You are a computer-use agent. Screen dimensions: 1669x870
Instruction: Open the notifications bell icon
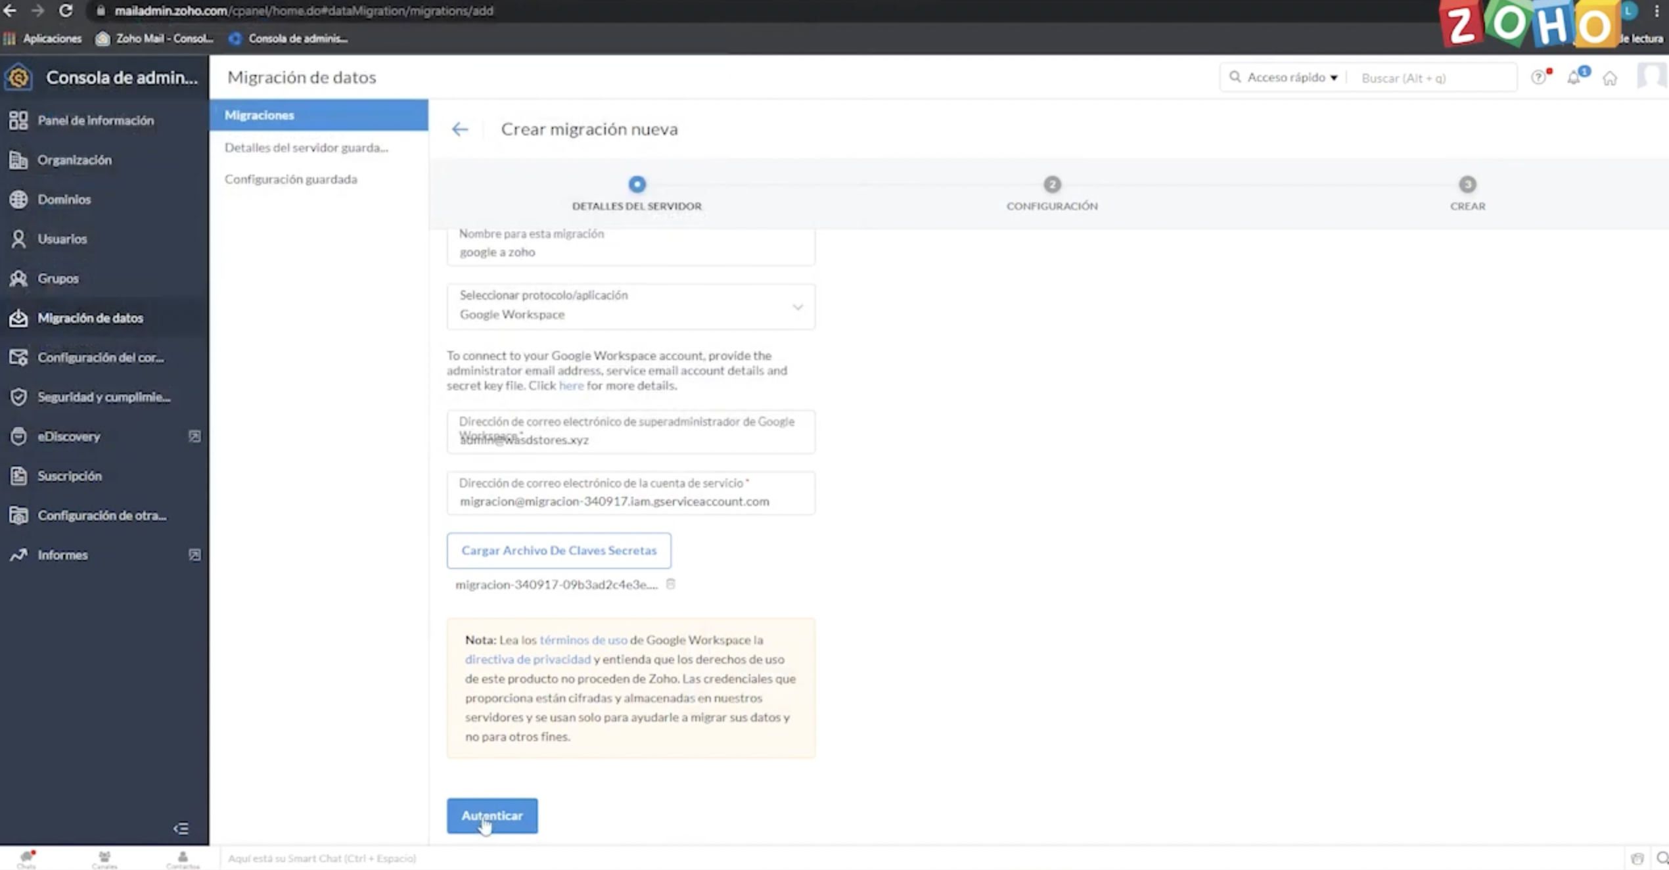pos(1574,78)
